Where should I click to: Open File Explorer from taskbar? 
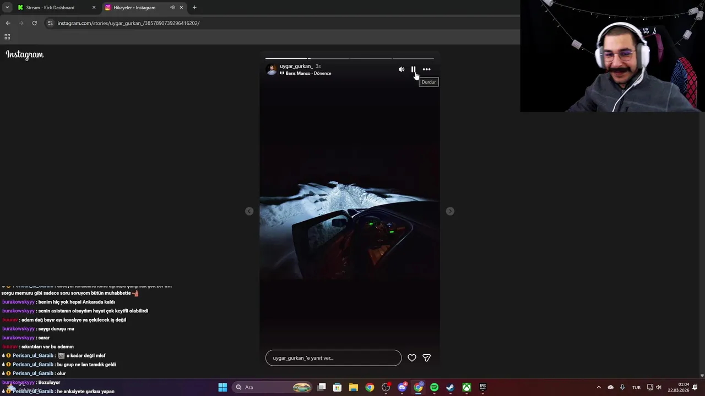click(354, 387)
